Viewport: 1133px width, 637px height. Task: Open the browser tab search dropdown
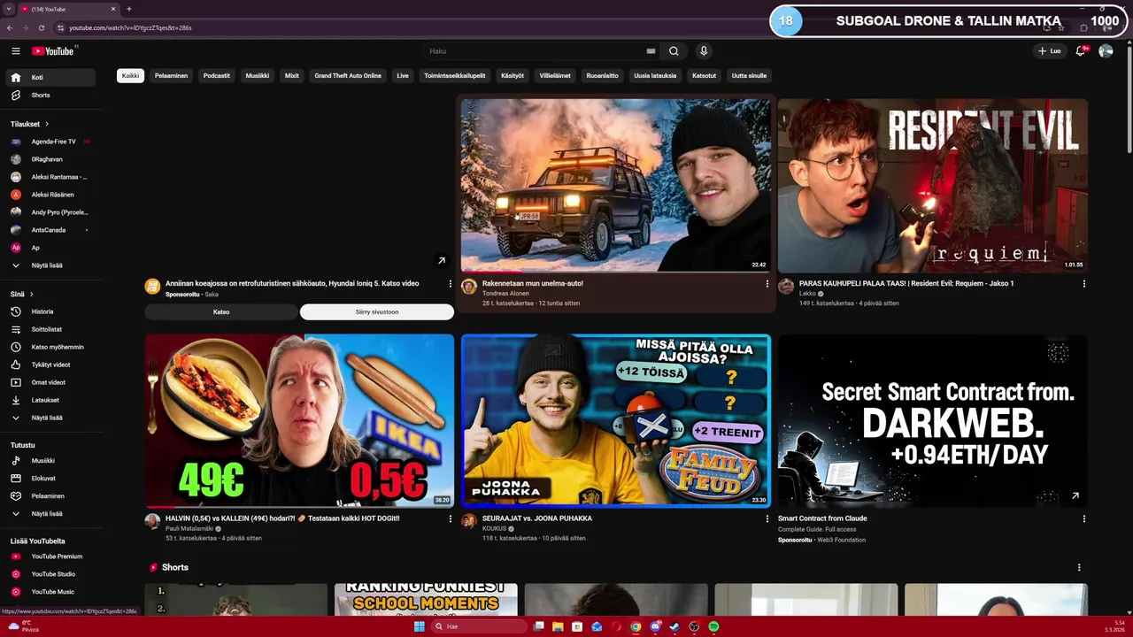[9, 9]
